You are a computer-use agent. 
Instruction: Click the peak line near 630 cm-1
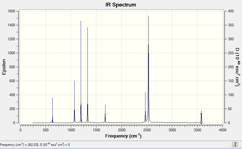click(x=52, y=110)
